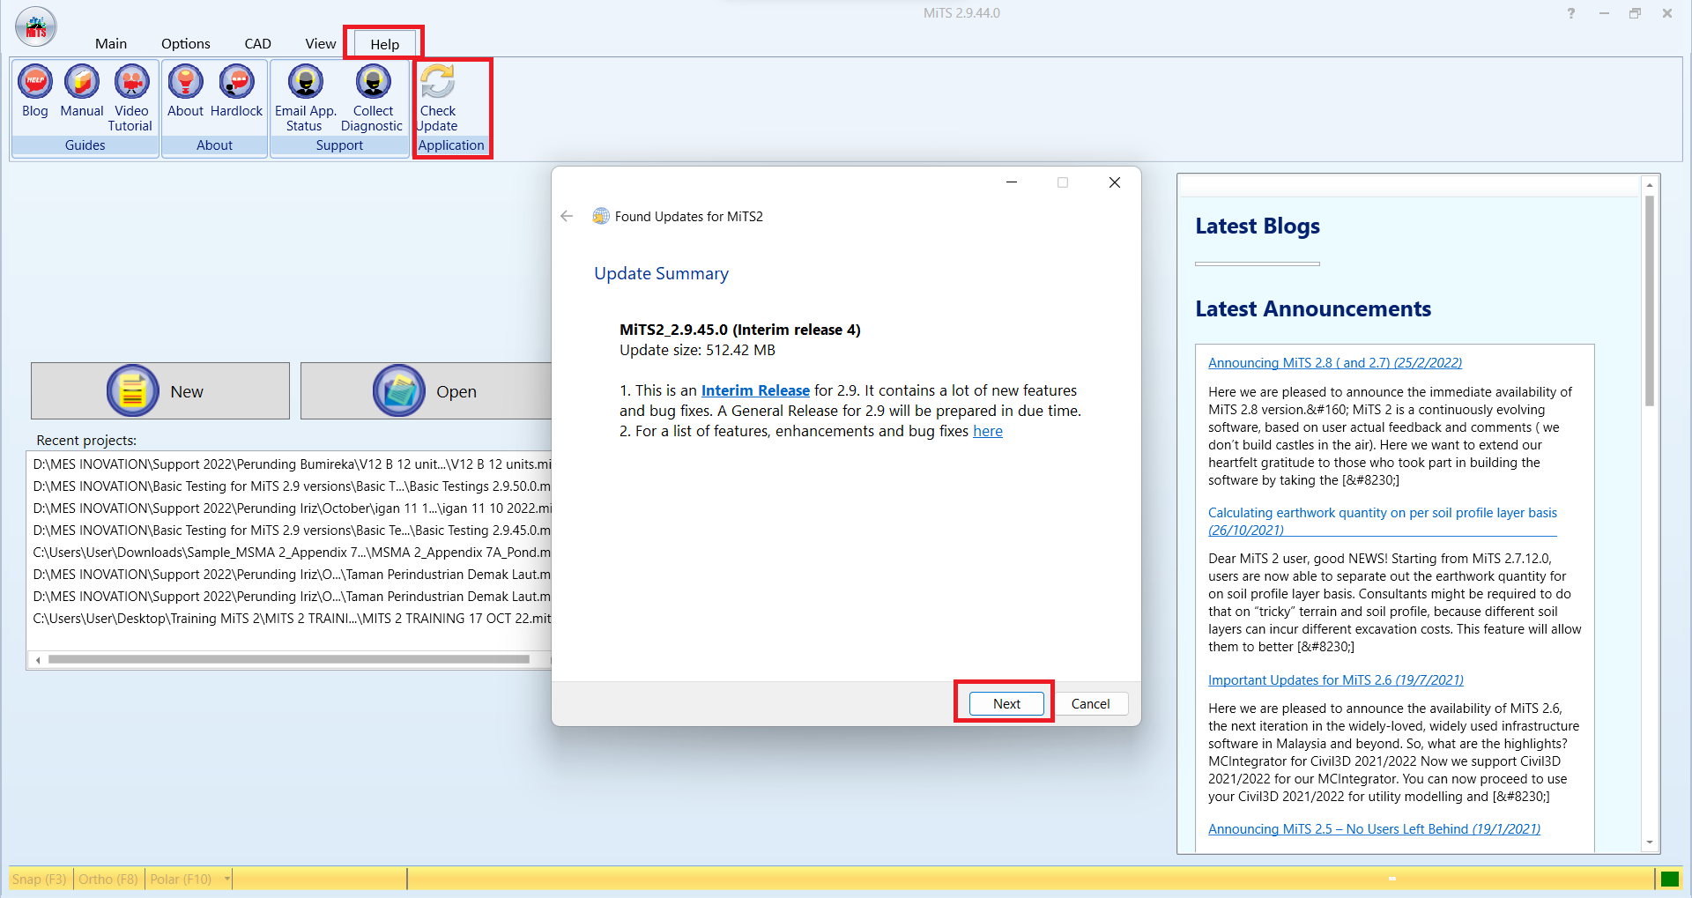Click the recent projects scroll left arrow
The width and height of the screenshot is (1692, 898).
tap(38, 659)
